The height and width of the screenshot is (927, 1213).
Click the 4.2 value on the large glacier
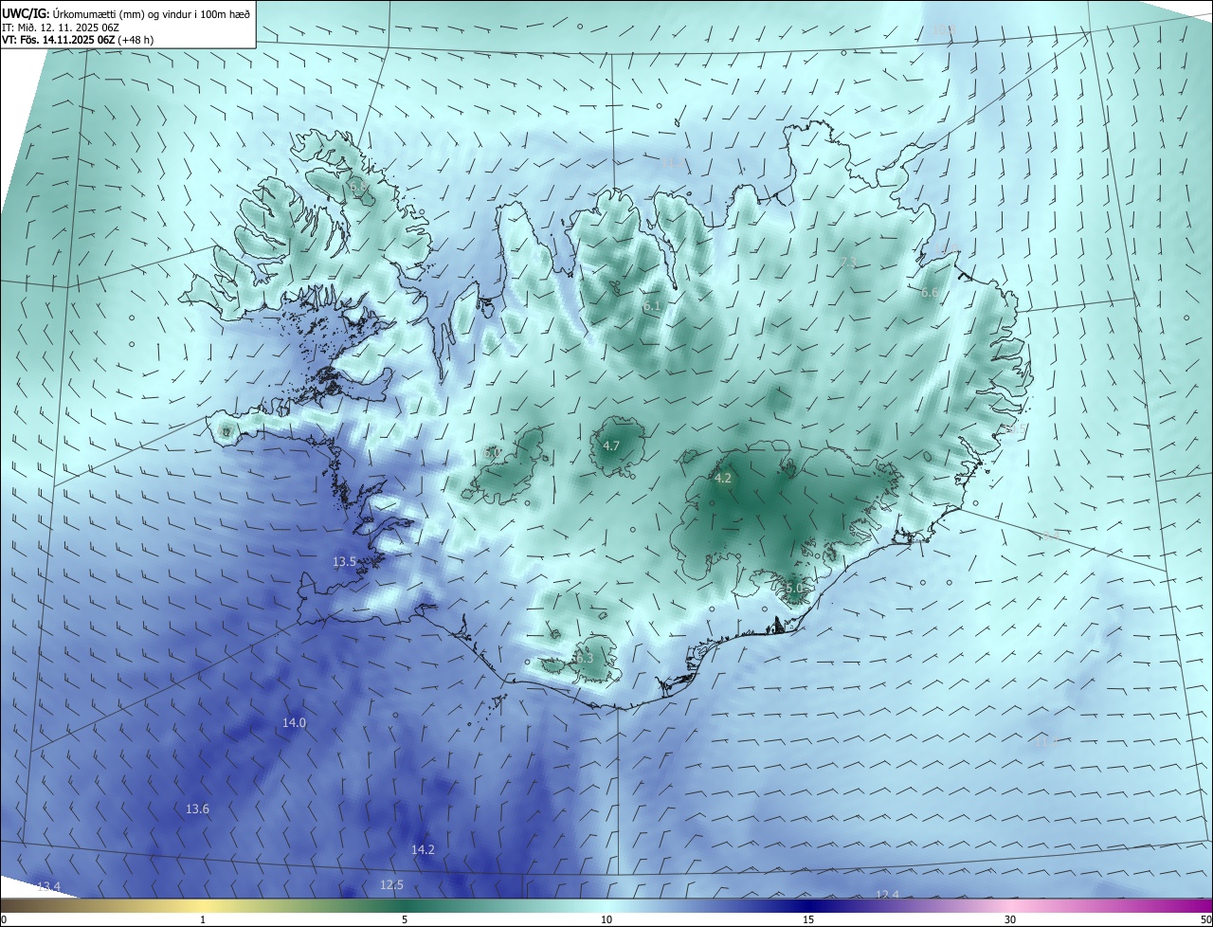click(722, 479)
